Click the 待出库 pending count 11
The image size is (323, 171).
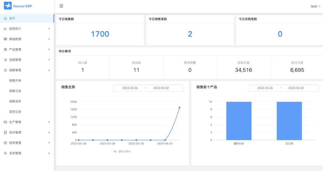click(136, 70)
